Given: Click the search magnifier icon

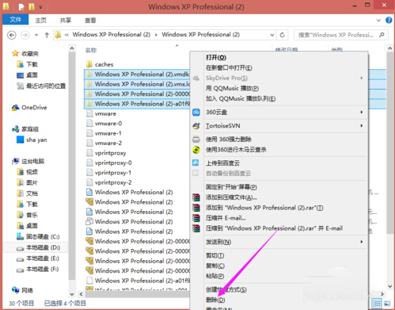Looking at the screenshot, I should click(382, 35).
